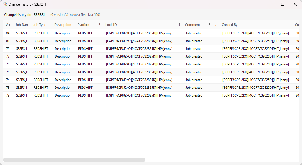Image resolution: width=302 pixels, height=165 pixels.
Task: Select version 79 cell
Action: (8, 49)
